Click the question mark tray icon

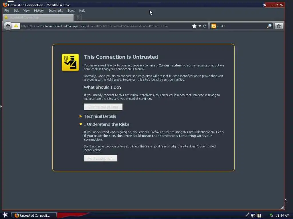(x=259, y=216)
